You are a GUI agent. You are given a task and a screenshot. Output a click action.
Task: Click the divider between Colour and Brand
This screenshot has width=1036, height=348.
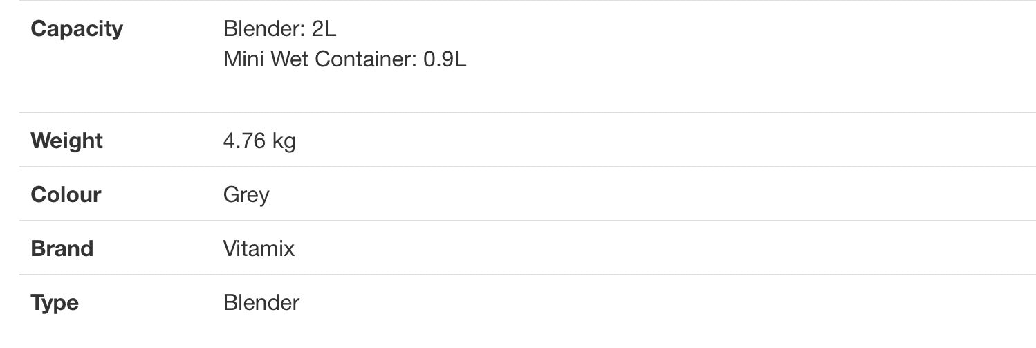528,221
